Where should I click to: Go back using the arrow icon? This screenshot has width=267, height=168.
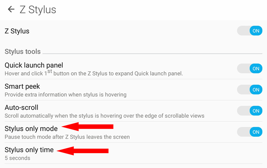11,9
